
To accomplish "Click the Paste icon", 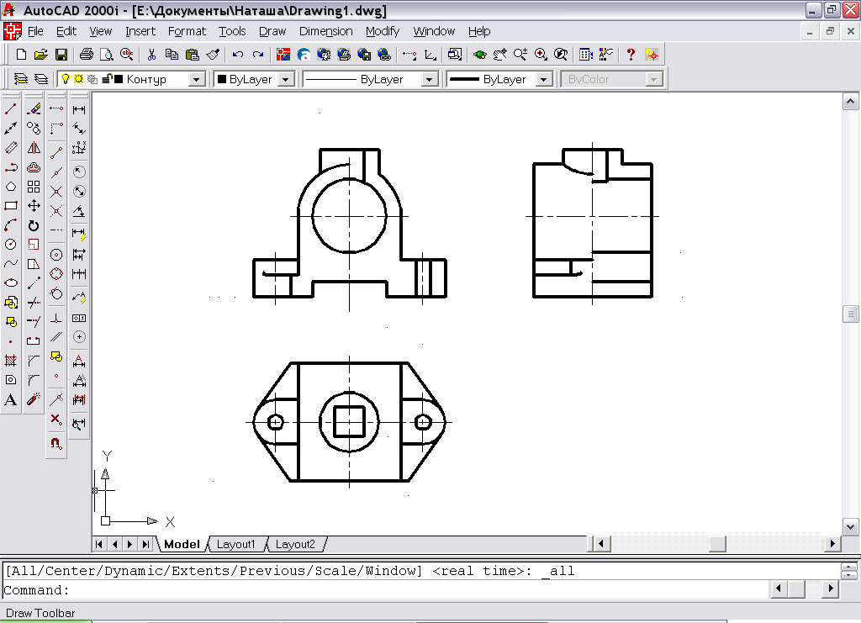I will (193, 55).
